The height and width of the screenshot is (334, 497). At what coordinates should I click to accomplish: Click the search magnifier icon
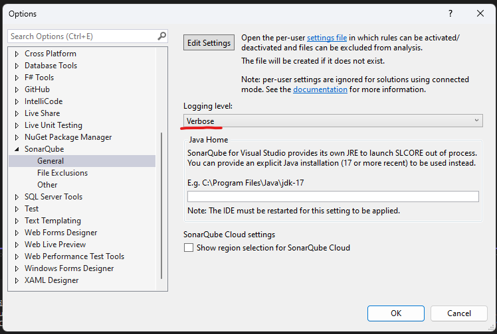pyautogui.click(x=161, y=36)
